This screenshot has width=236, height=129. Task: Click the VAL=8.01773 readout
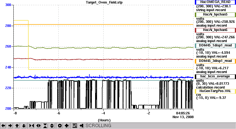(x=219, y=84)
